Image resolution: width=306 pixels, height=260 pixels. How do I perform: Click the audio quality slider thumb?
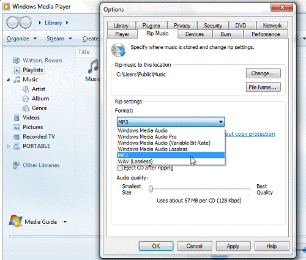[x=151, y=189]
